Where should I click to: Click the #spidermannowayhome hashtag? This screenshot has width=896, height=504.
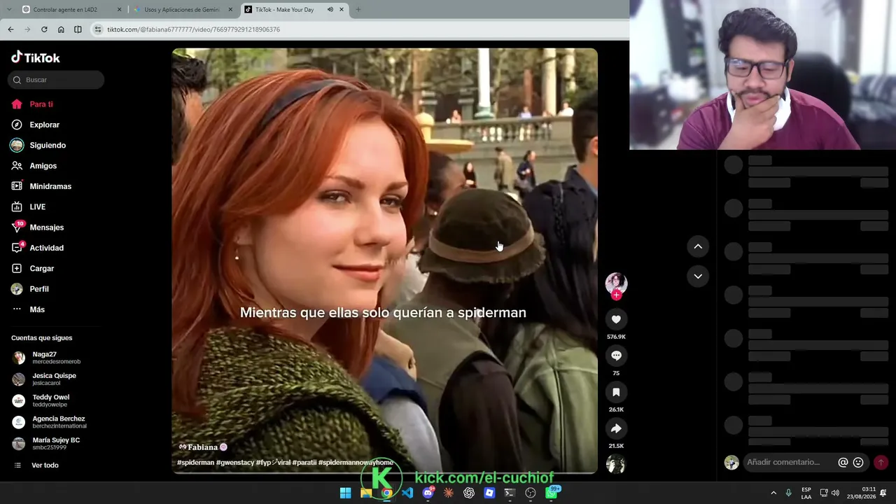tap(356, 463)
